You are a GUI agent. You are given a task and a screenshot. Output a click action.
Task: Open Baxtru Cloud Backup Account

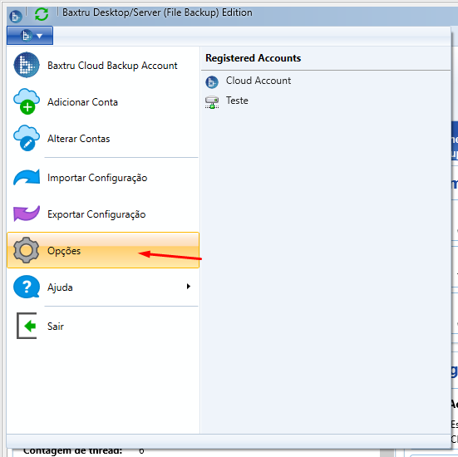(103, 65)
